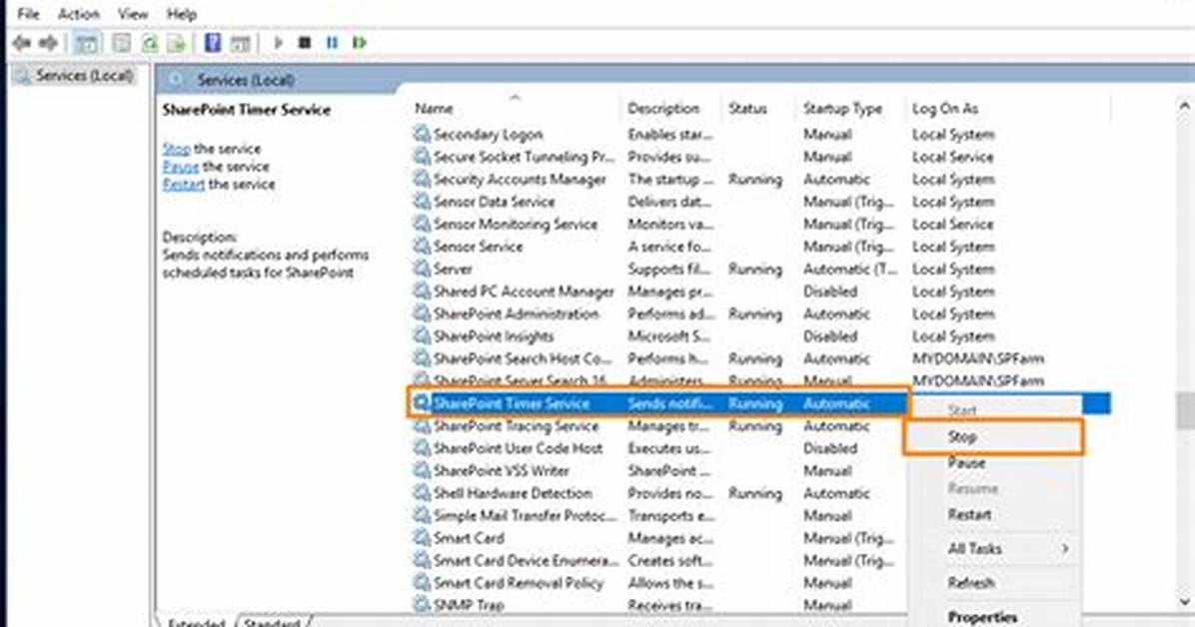Toggle the Show/Hide Console Tree icon
This screenshot has width=1195, height=627.
[x=87, y=43]
